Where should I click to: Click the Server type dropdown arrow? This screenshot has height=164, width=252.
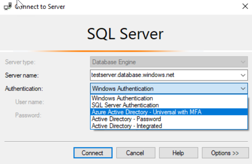(243, 62)
